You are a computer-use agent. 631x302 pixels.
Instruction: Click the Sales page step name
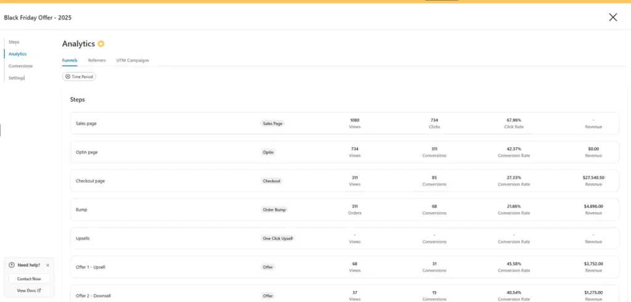pos(86,124)
